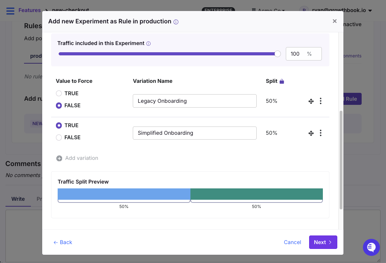Click the info icon beside the modal title
The image size is (386, 263).
pos(176,22)
